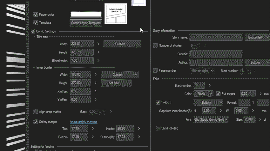Click the Y offset field

(80, 100)
